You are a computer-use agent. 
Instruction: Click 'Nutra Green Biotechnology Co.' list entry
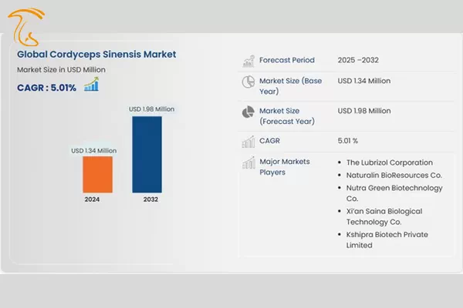(394, 193)
